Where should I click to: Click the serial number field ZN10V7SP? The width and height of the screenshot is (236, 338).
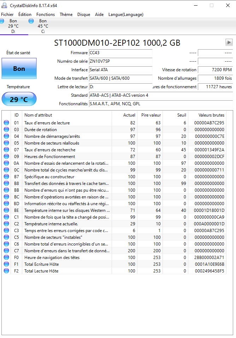click(x=121, y=61)
